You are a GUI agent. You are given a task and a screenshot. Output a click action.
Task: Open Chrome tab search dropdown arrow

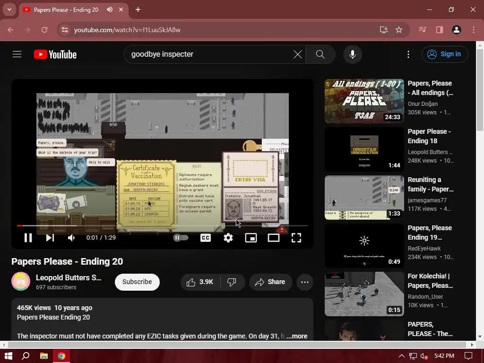coord(9,9)
